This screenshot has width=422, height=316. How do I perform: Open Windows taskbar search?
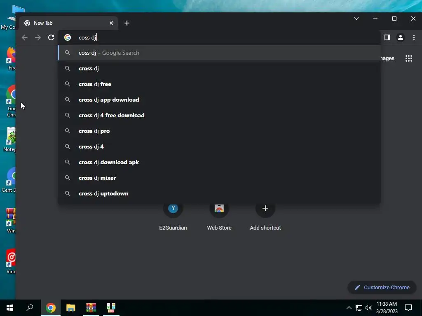coord(30,308)
